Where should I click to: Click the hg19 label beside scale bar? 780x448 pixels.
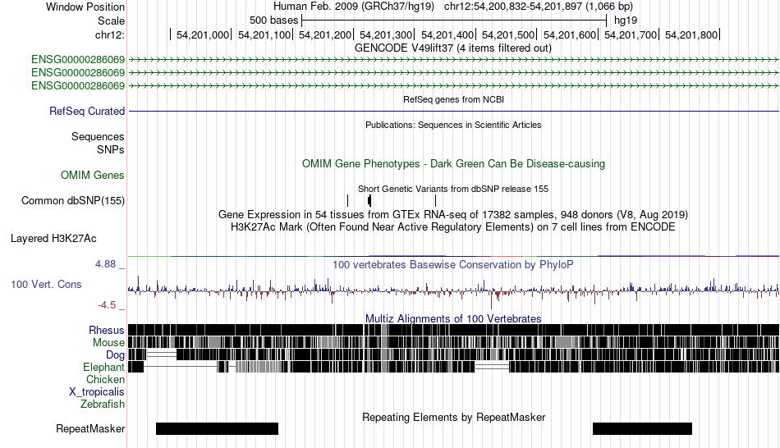(x=626, y=21)
